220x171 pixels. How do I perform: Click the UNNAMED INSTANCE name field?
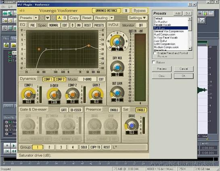106,10
